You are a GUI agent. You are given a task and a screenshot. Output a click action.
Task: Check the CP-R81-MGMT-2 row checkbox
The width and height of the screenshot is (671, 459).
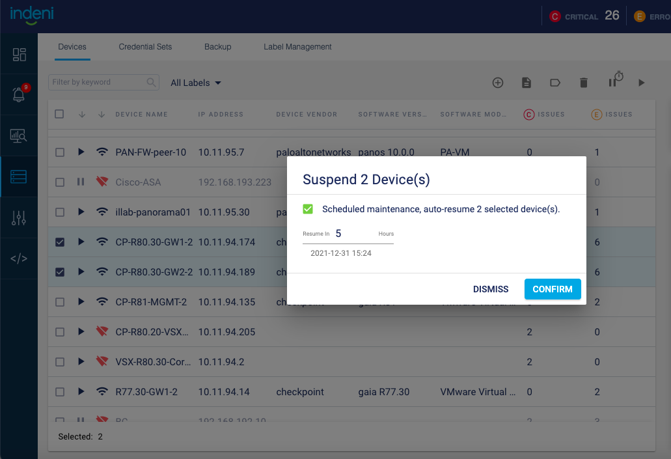pos(60,302)
